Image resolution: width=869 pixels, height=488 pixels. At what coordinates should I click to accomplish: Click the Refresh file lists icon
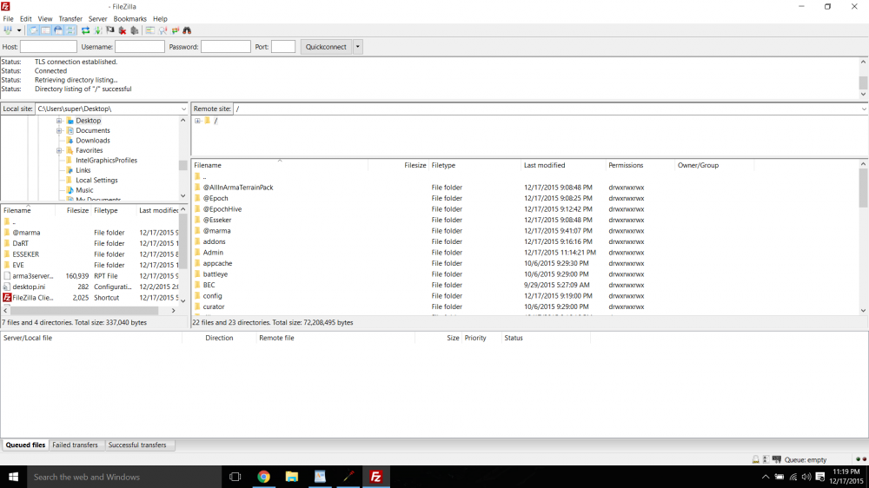click(x=85, y=30)
